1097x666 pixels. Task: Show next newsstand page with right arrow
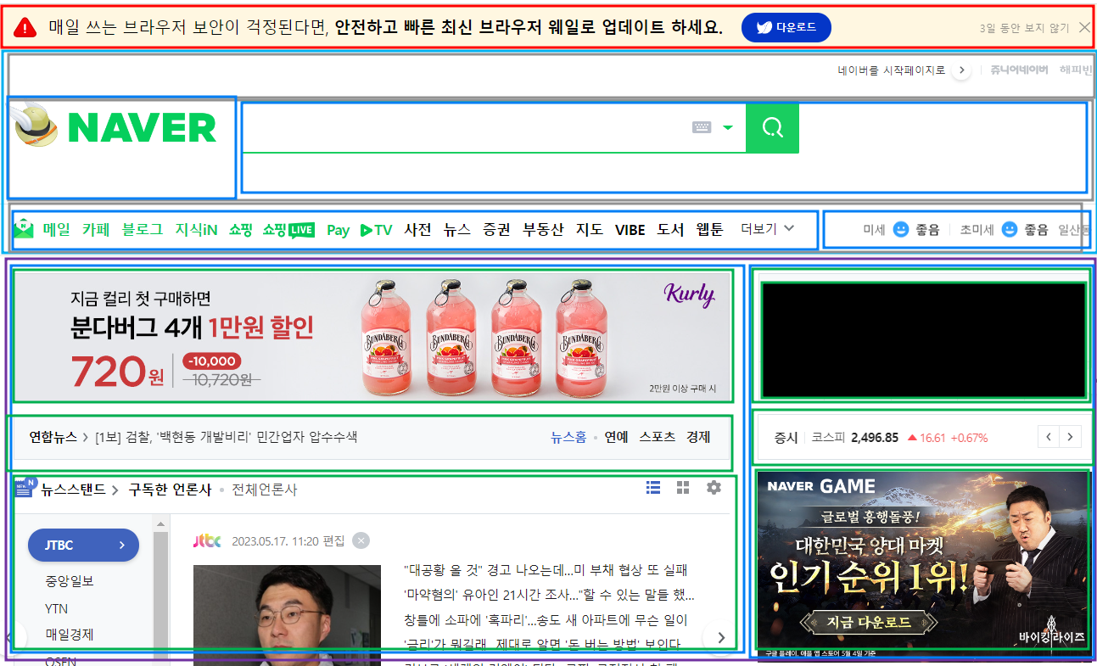pos(720,637)
